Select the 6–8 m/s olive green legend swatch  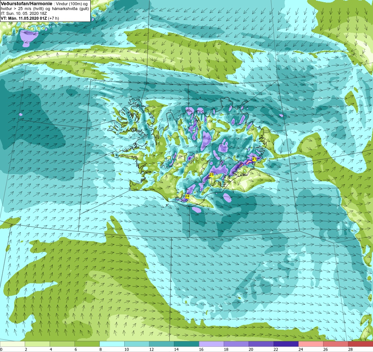coord(87,344)
